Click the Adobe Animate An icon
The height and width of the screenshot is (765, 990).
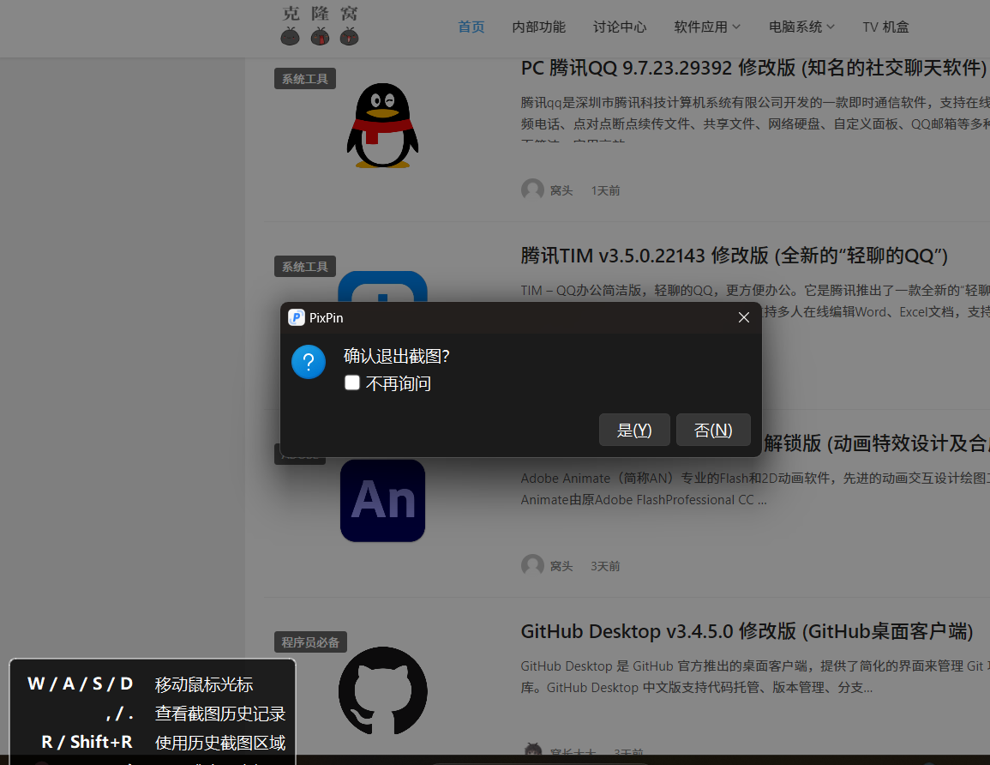coord(382,500)
